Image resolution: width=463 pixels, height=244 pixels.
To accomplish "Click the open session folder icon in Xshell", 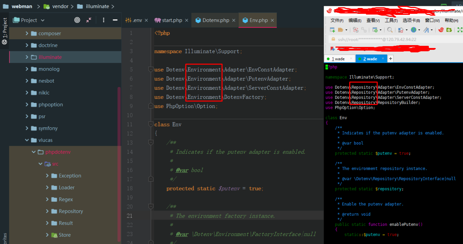I will click(340, 30).
